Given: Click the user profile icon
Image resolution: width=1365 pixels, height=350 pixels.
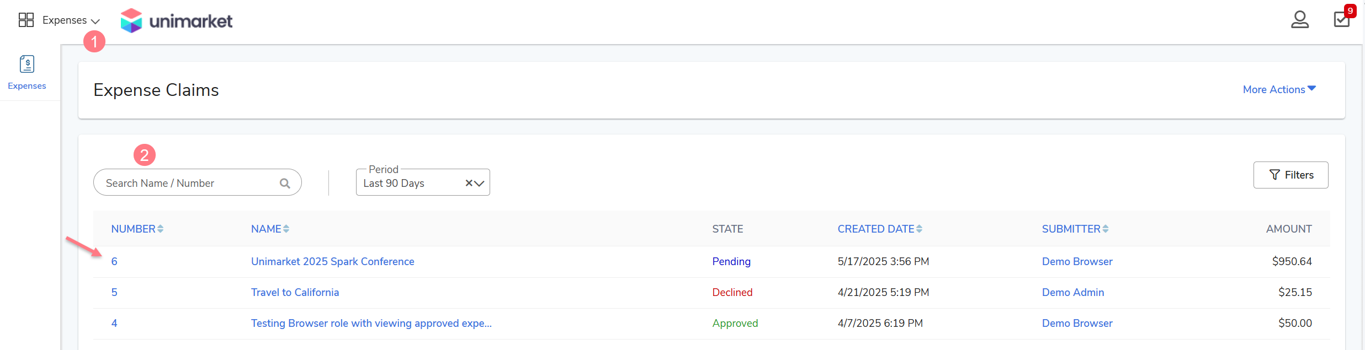Looking at the screenshot, I should (1299, 20).
